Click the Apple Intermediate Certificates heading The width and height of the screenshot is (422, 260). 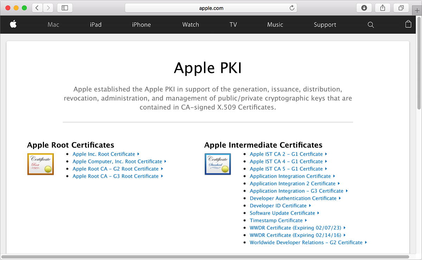[263, 145]
